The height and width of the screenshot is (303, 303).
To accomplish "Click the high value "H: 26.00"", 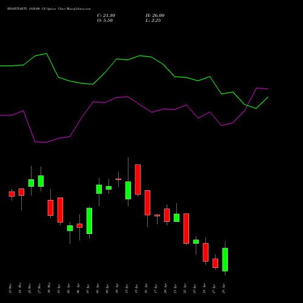I will (x=155, y=16).
